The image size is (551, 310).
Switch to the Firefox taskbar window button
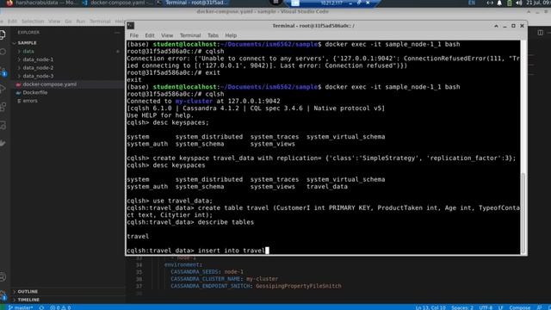pyautogui.click(x=41, y=3)
